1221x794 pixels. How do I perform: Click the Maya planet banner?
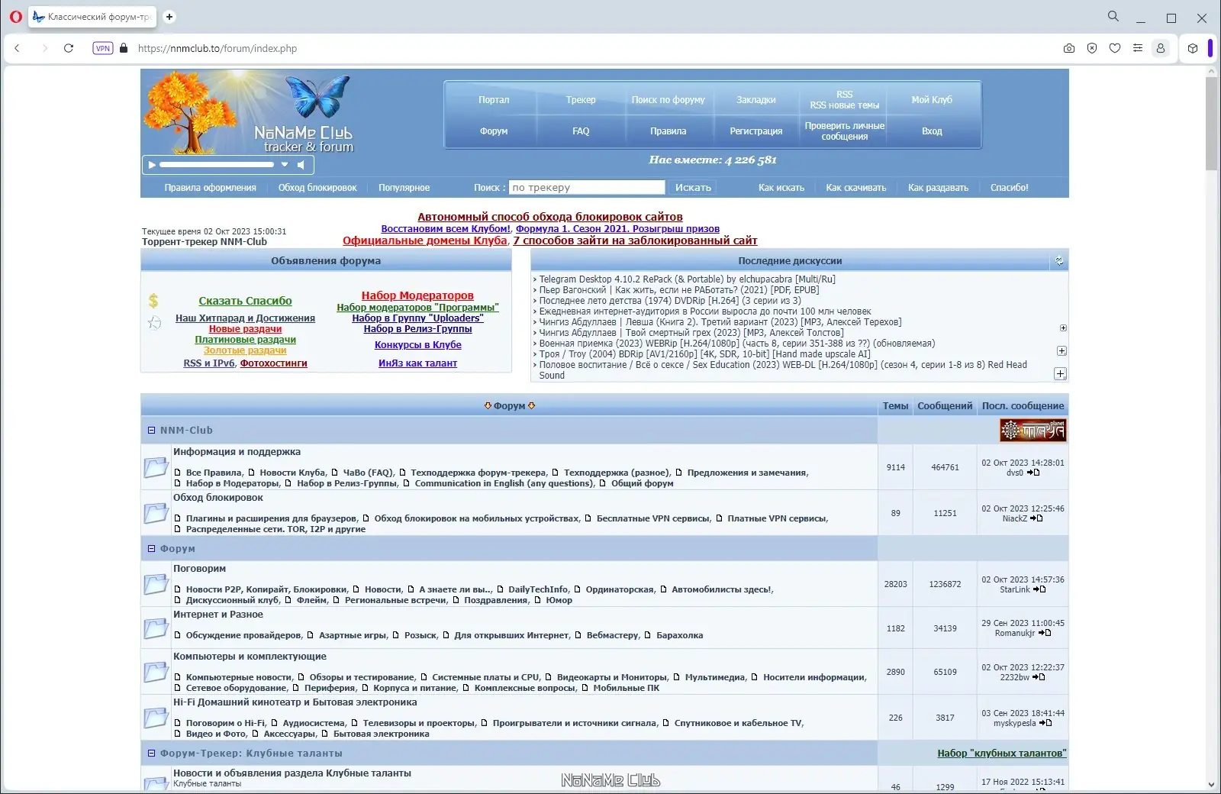pyautogui.click(x=1033, y=431)
